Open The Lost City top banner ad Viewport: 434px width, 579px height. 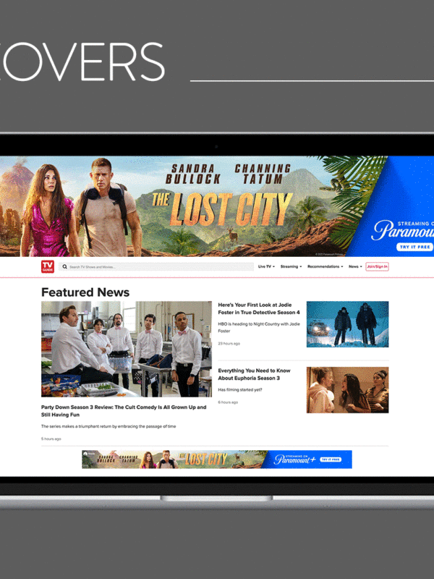(x=217, y=206)
